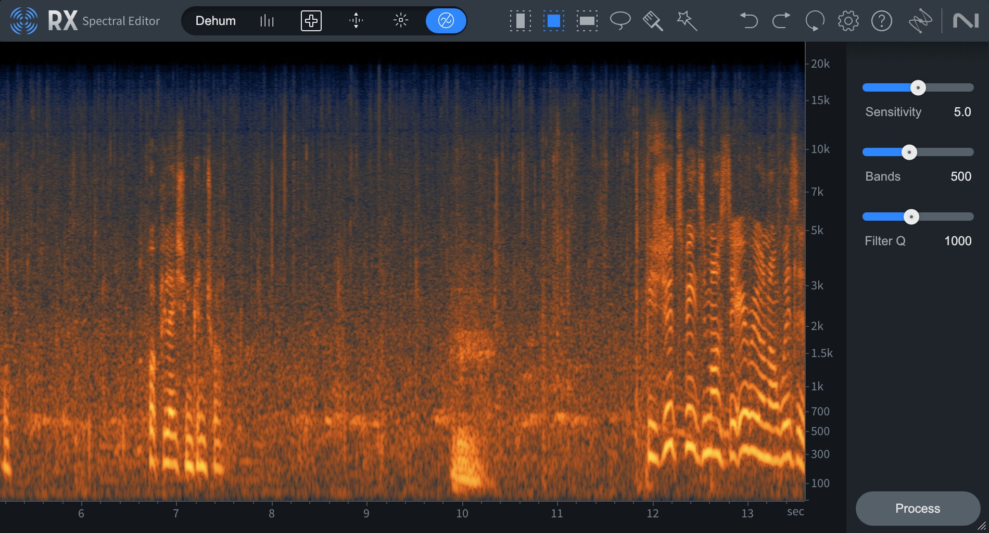Image resolution: width=989 pixels, height=533 pixels.
Task: Redo the last undone action
Action: tap(780, 21)
